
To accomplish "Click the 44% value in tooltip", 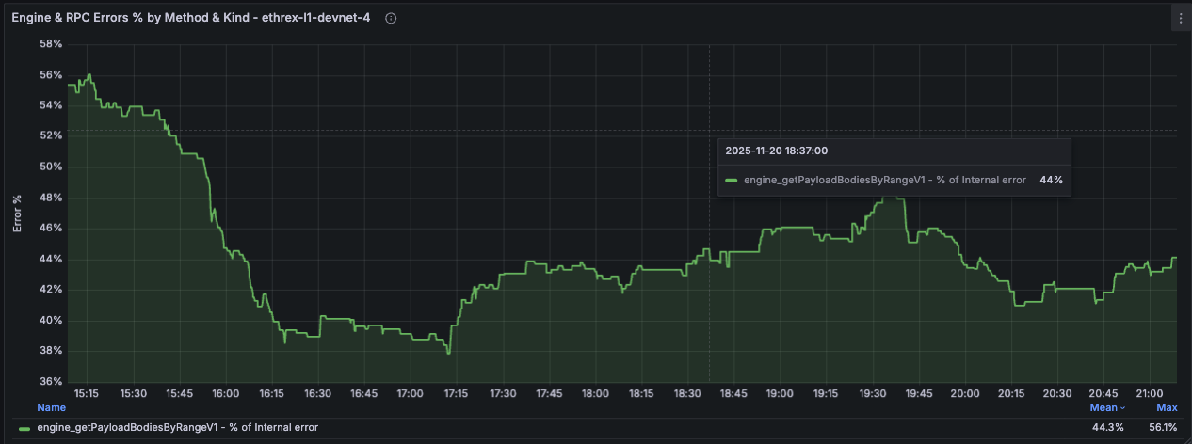I will coord(1051,179).
